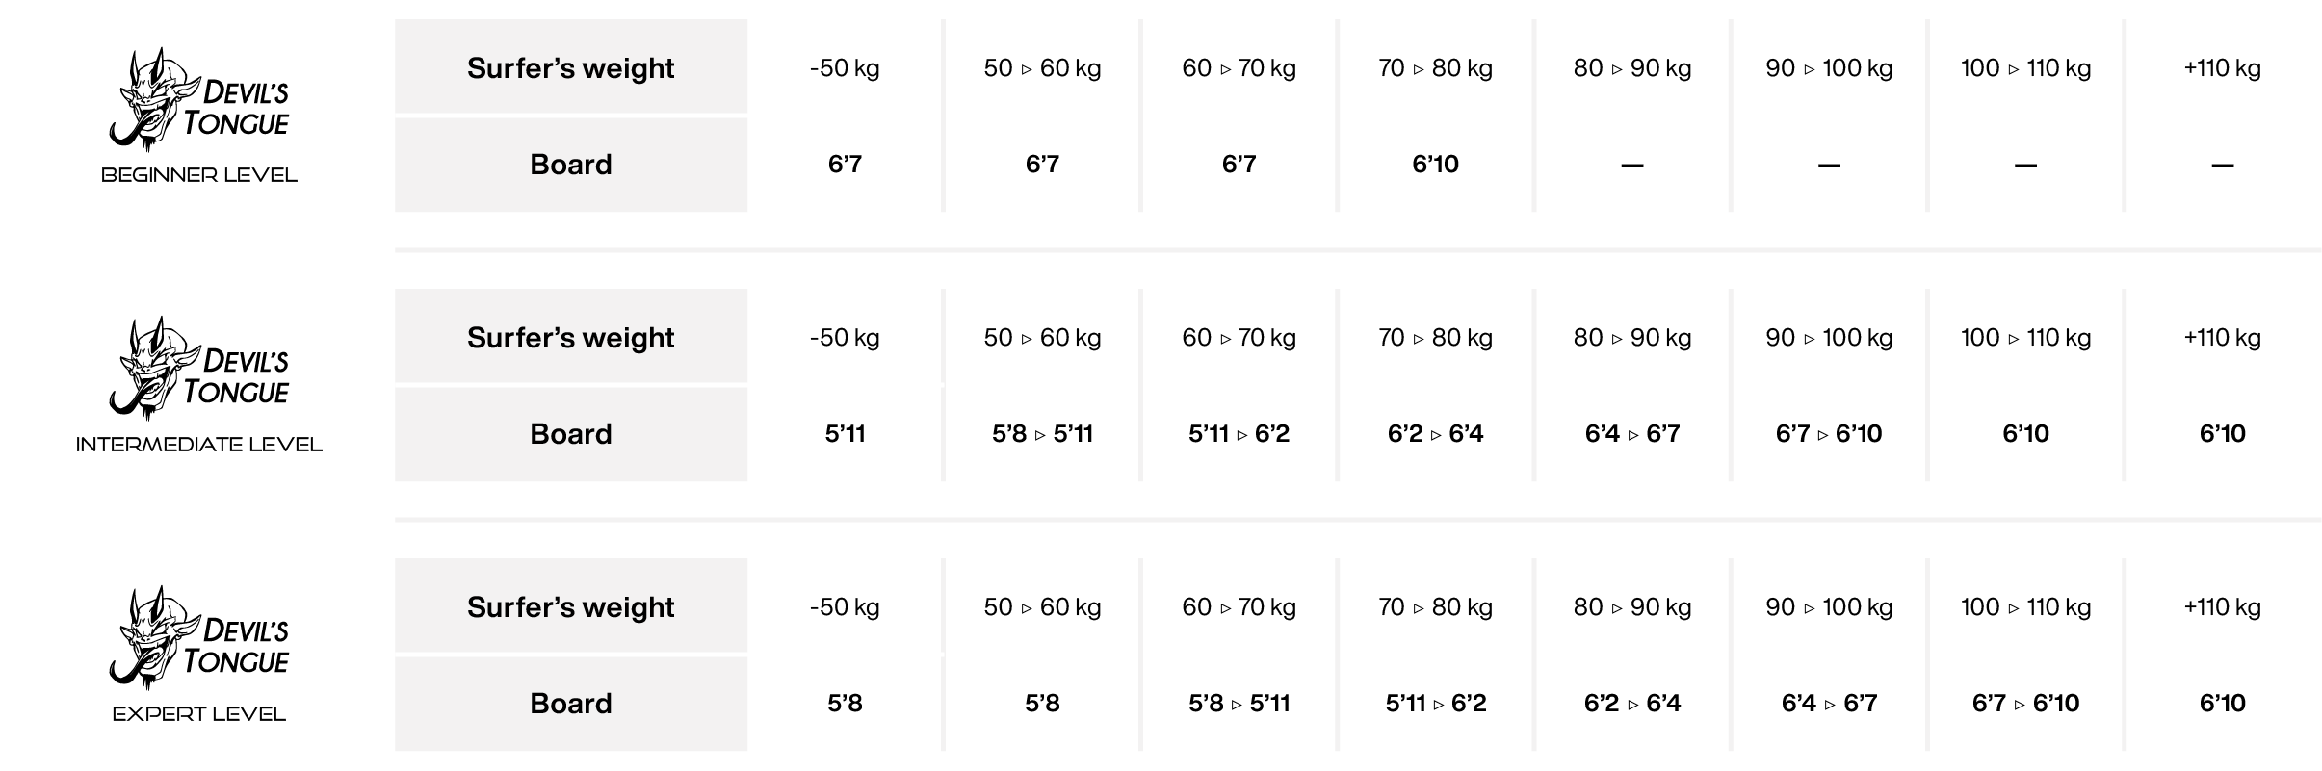Select beginner -50 kg weight cell
The height and width of the screenshot is (771, 2322).
pyautogui.click(x=845, y=68)
